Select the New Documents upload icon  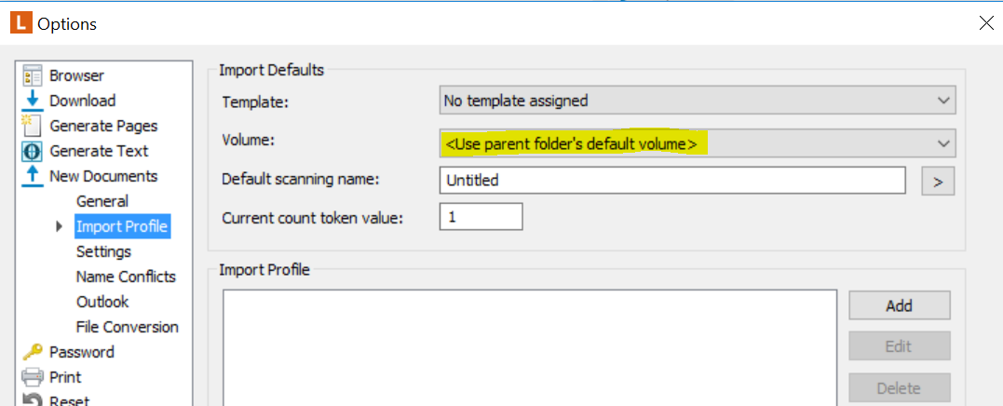(x=32, y=177)
